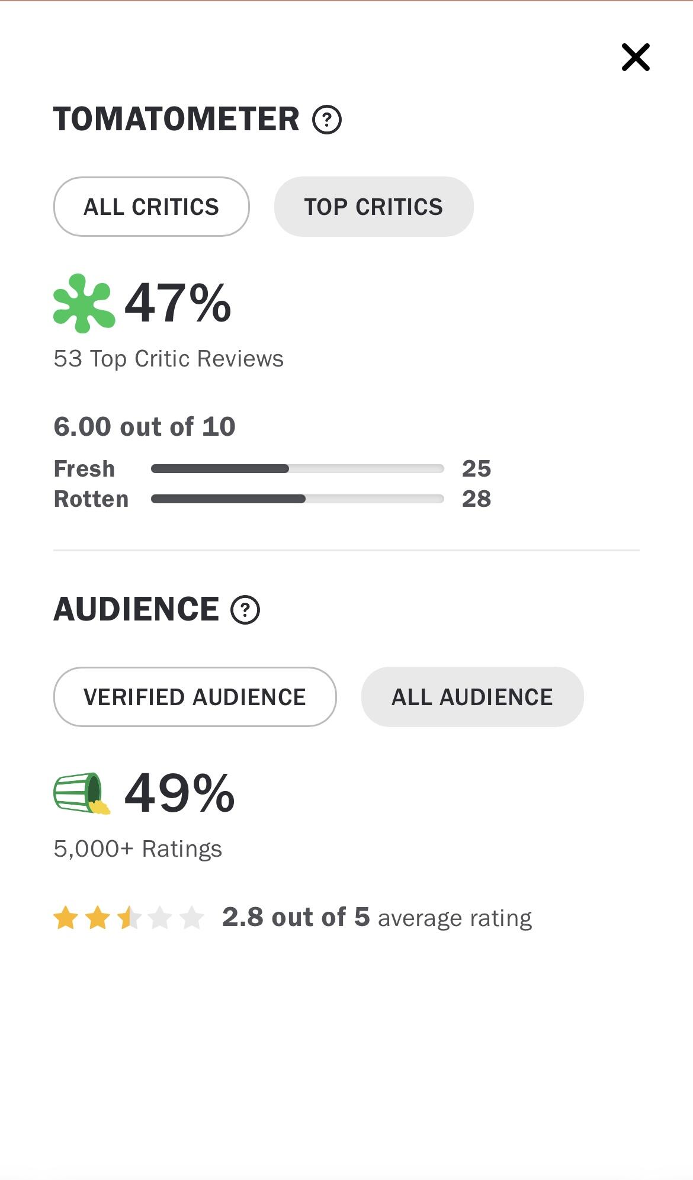Close the ratings details overlay

636,57
